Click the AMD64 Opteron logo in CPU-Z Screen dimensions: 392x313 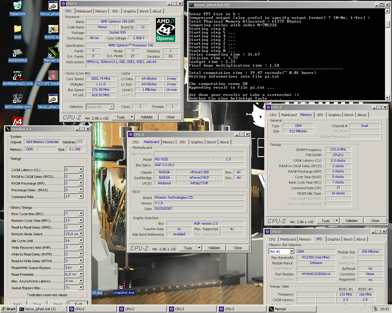coord(165,30)
